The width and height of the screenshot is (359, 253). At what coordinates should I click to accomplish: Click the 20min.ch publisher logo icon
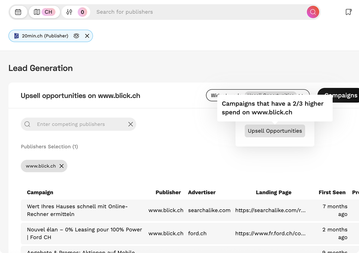17,36
